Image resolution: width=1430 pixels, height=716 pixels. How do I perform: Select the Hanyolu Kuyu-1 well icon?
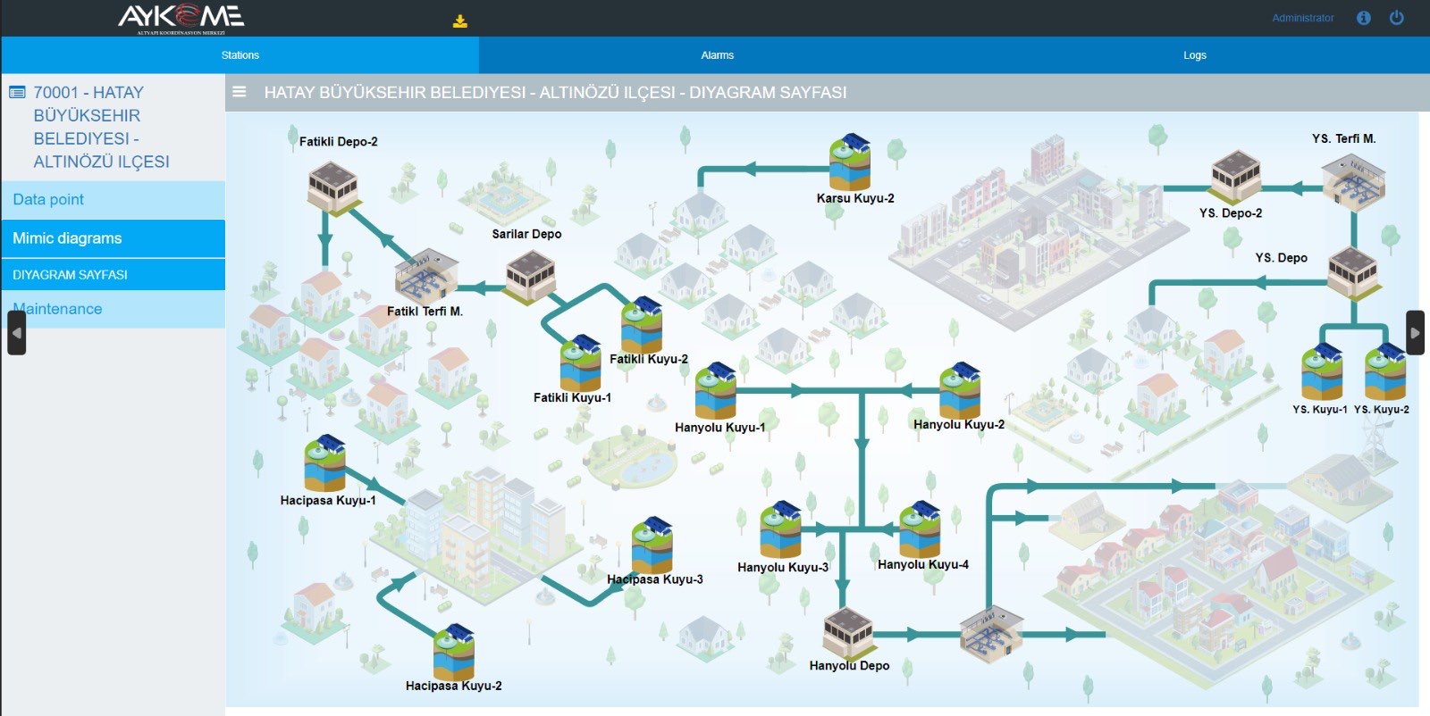[716, 390]
